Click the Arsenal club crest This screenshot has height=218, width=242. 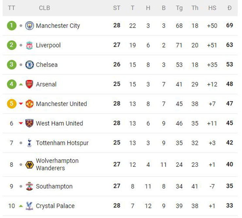click(x=29, y=84)
